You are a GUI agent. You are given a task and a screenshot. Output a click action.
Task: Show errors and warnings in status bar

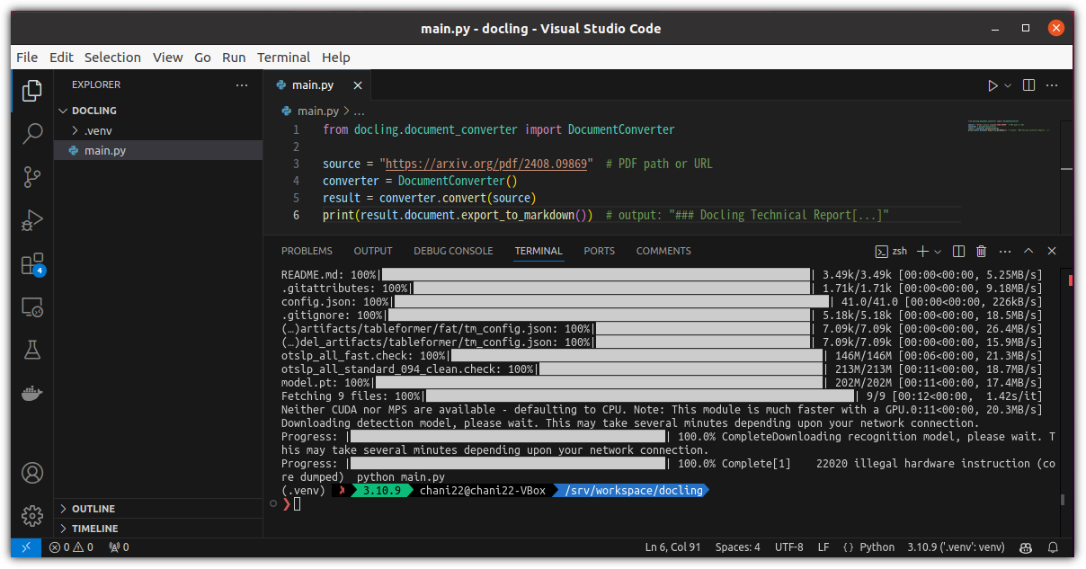71,547
